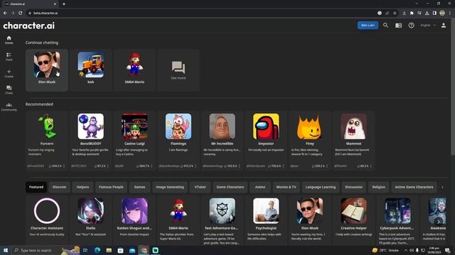Open options menu on Furcorn card

click(64, 166)
